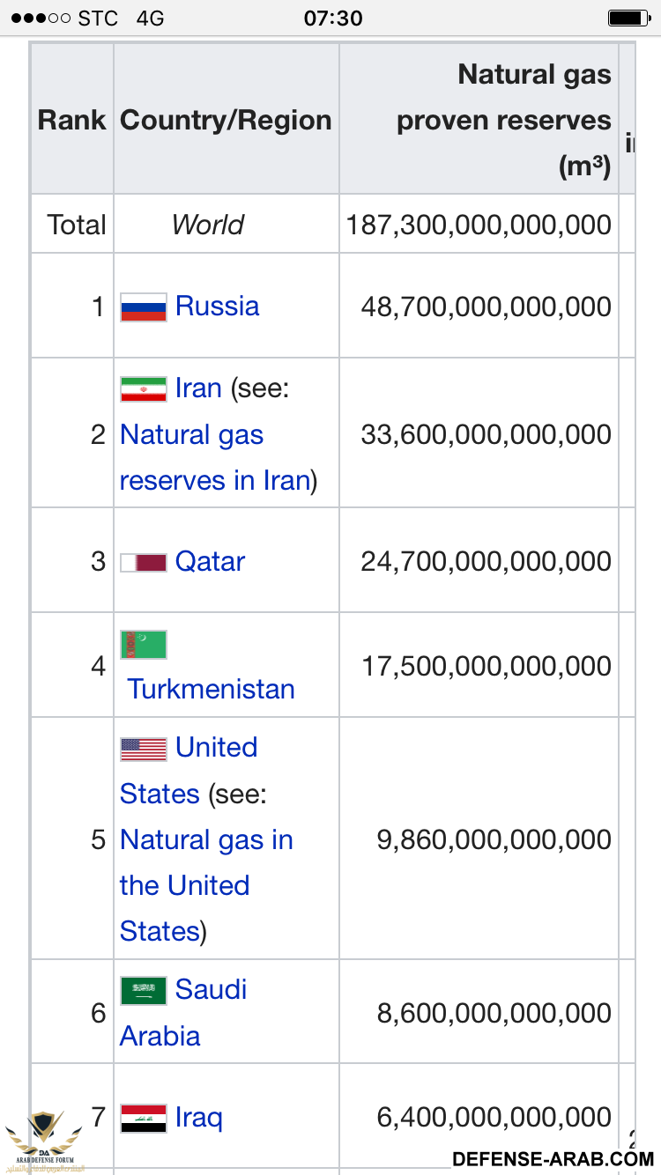Open the Iran country link
The height and width of the screenshot is (1175, 661).
click(x=198, y=388)
